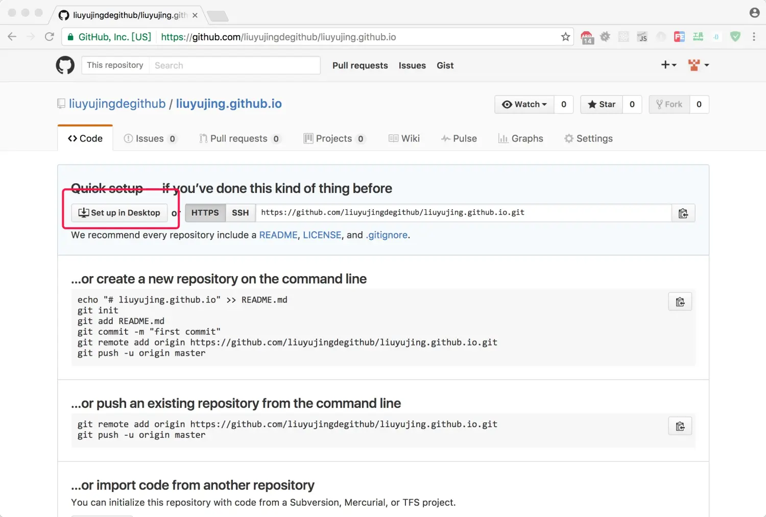Bookmark the page with the star icon
The height and width of the screenshot is (517, 766).
coord(565,37)
